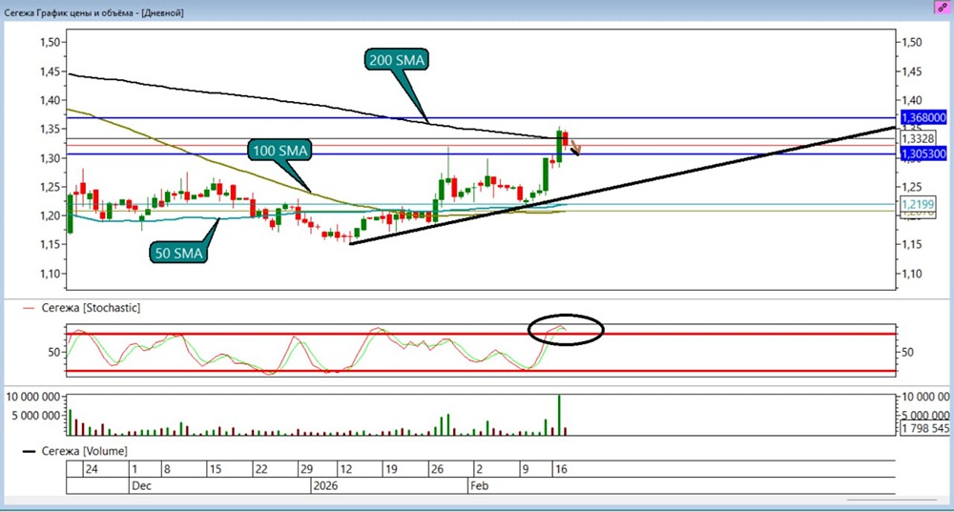Click the 1 798 545 volume value tag
The image size is (954, 512).
(x=924, y=428)
